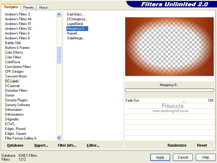Select Crescent Moon category
217x163 pixels.
point(16,76)
